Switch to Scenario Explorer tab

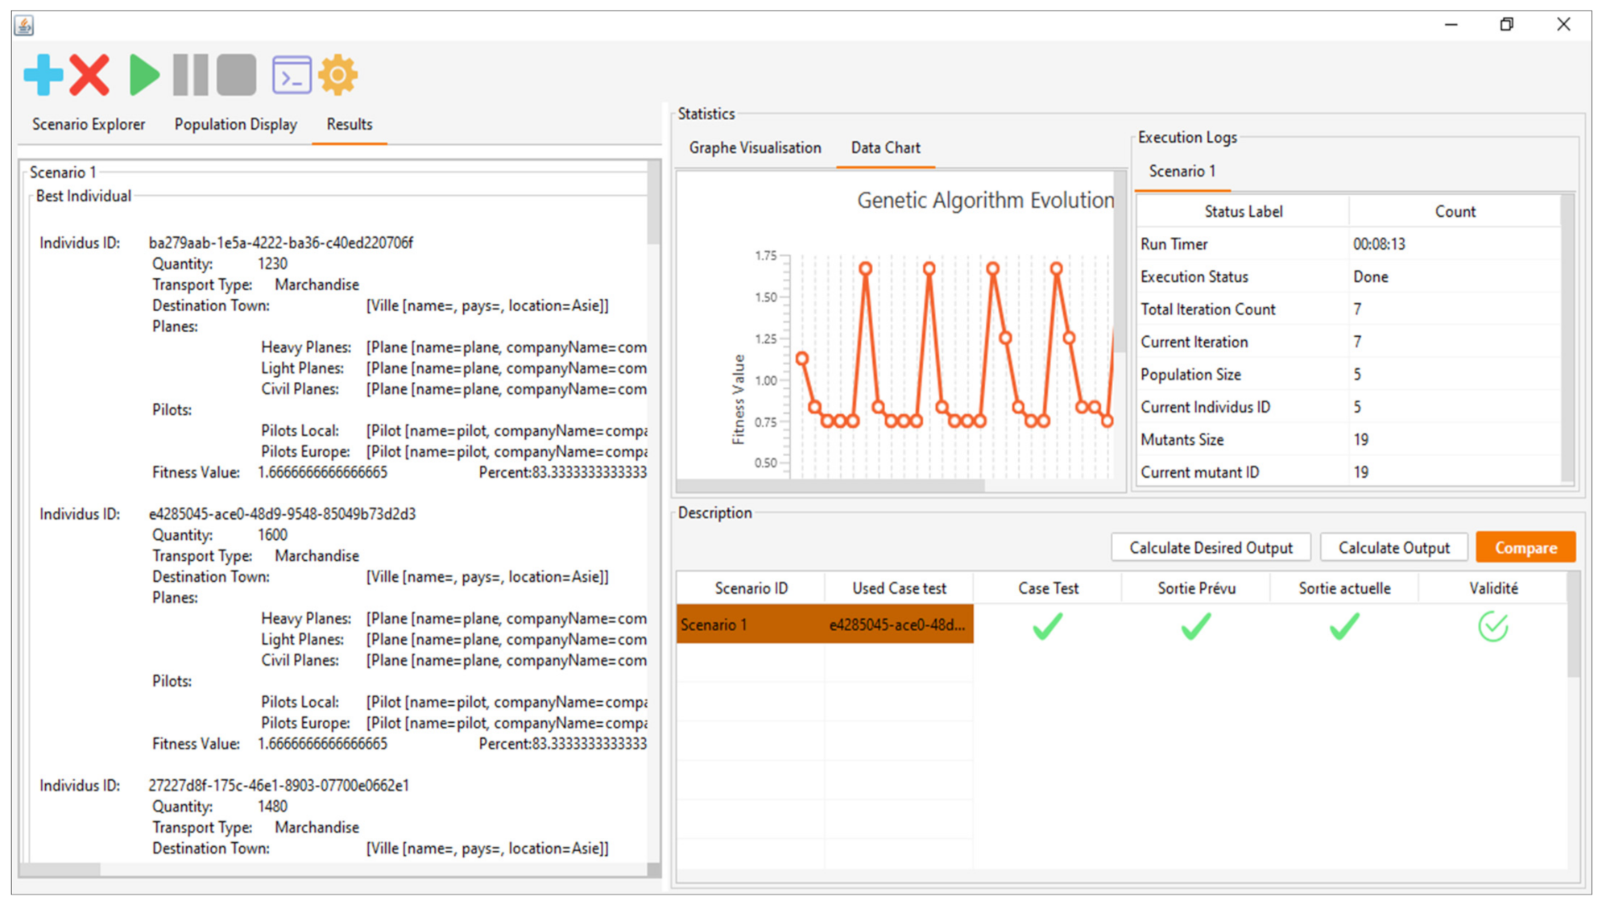[x=89, y=124]
